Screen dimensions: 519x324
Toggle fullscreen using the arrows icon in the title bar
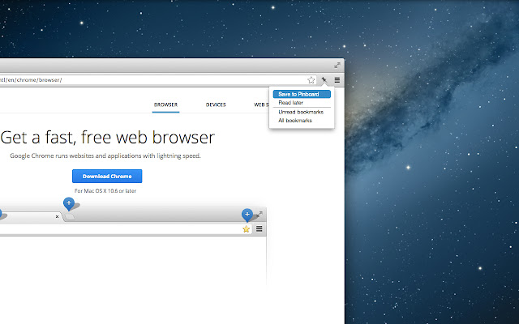click(x=337, y=65)
